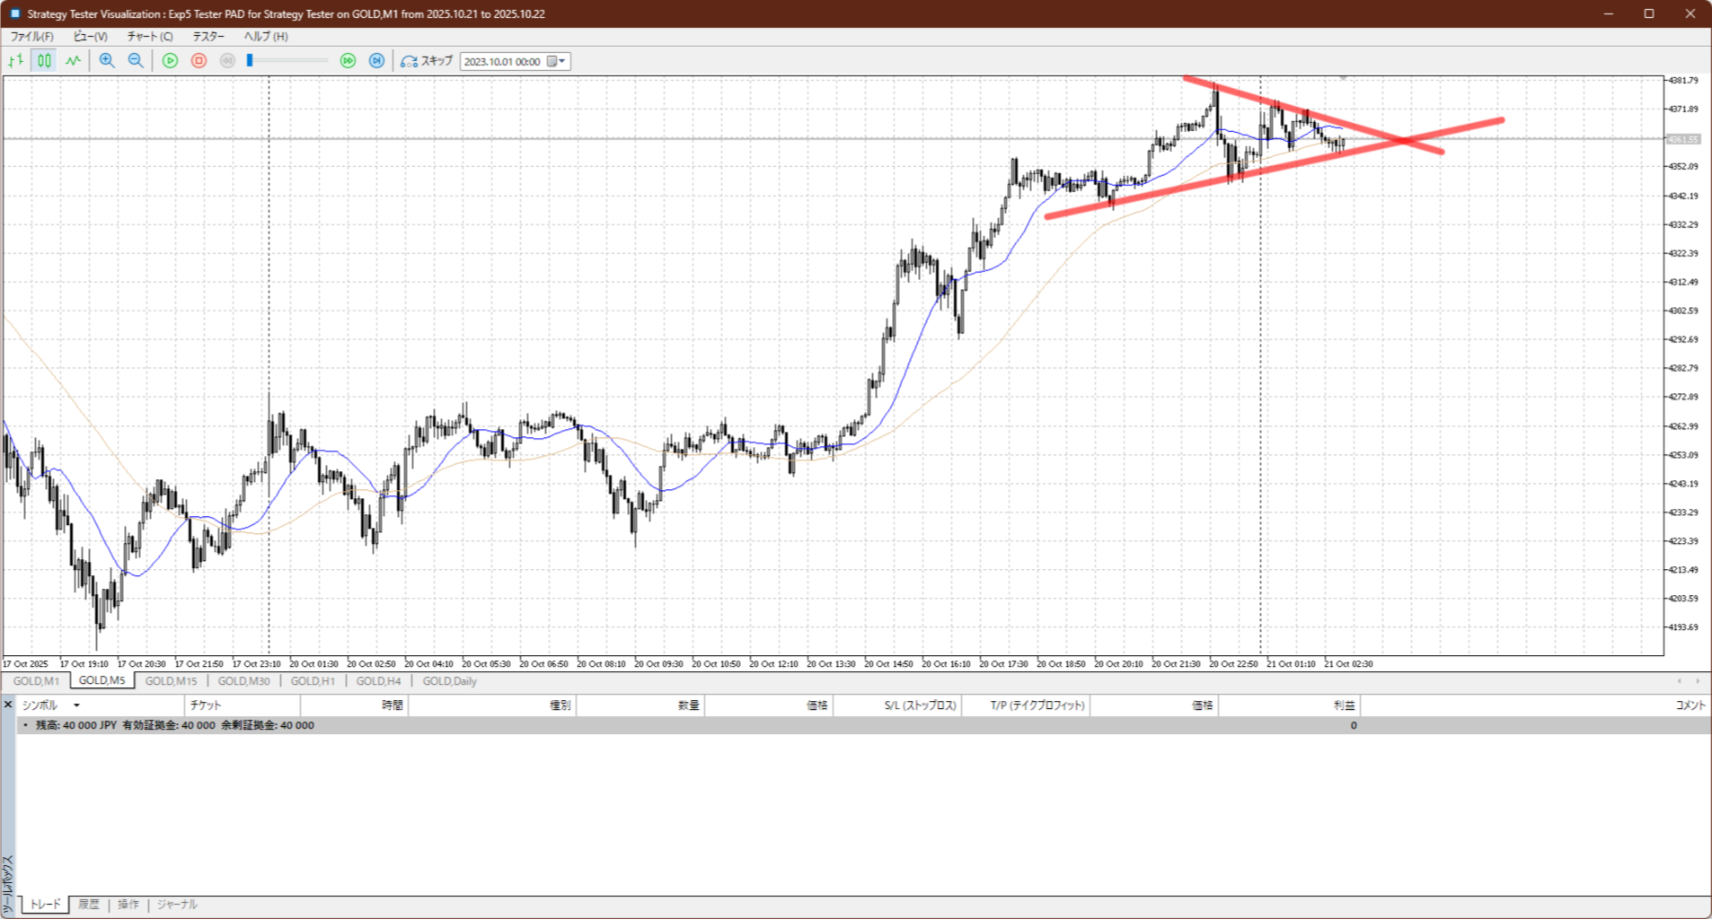This screenshot has width=1712, height=919.
Task: Open the skip date calendar dropdown
Action: (x=557, y=62)
